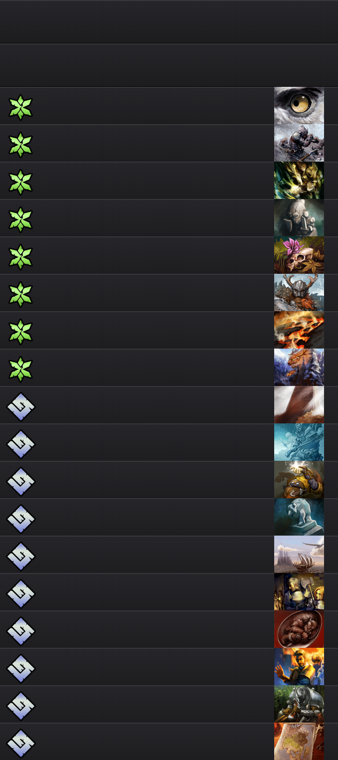Click green leaf icon beside the burning lava artwork
338x760 pixels.
pyautogui.click(x=20, y=332)
